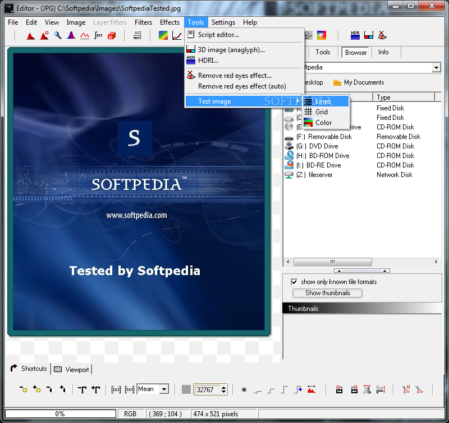Click the 123 ruler measurement icon

(138, 35)
